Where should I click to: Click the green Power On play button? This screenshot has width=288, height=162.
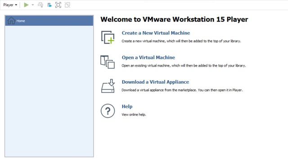click(x=26, y=5)
